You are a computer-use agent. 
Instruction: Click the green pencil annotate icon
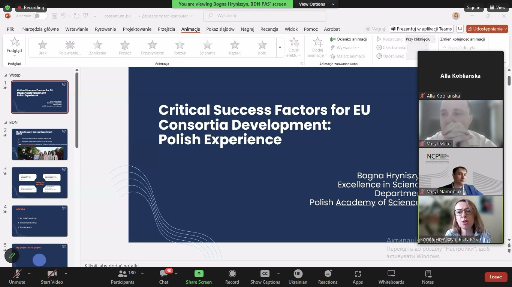[x=12, y=256]
